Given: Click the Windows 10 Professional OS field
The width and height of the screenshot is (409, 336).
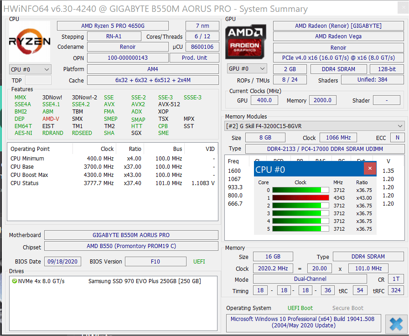Looking at the screenshot, I should coord(303,322).
